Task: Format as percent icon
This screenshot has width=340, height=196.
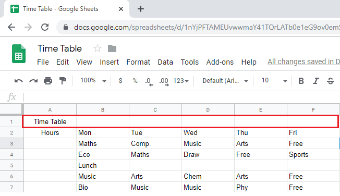Action: [x=135, y=81]
